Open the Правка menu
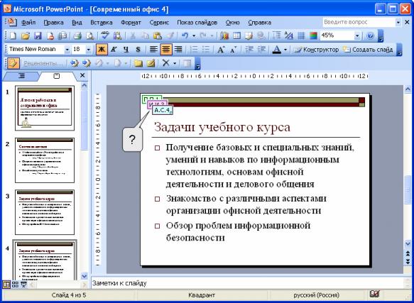 click(53, 23)
